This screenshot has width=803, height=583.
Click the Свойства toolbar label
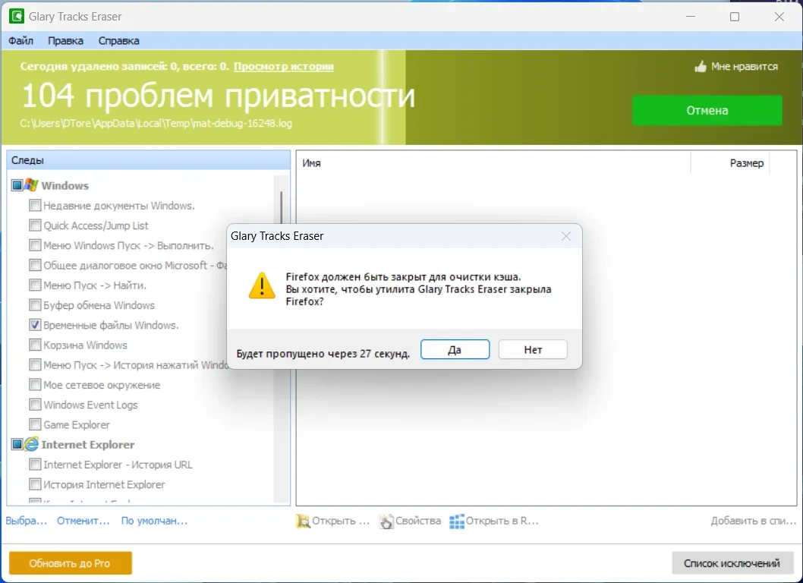point(418,521)
